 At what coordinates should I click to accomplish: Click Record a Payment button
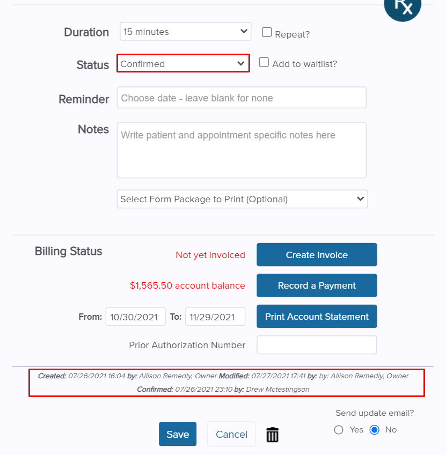317,285
